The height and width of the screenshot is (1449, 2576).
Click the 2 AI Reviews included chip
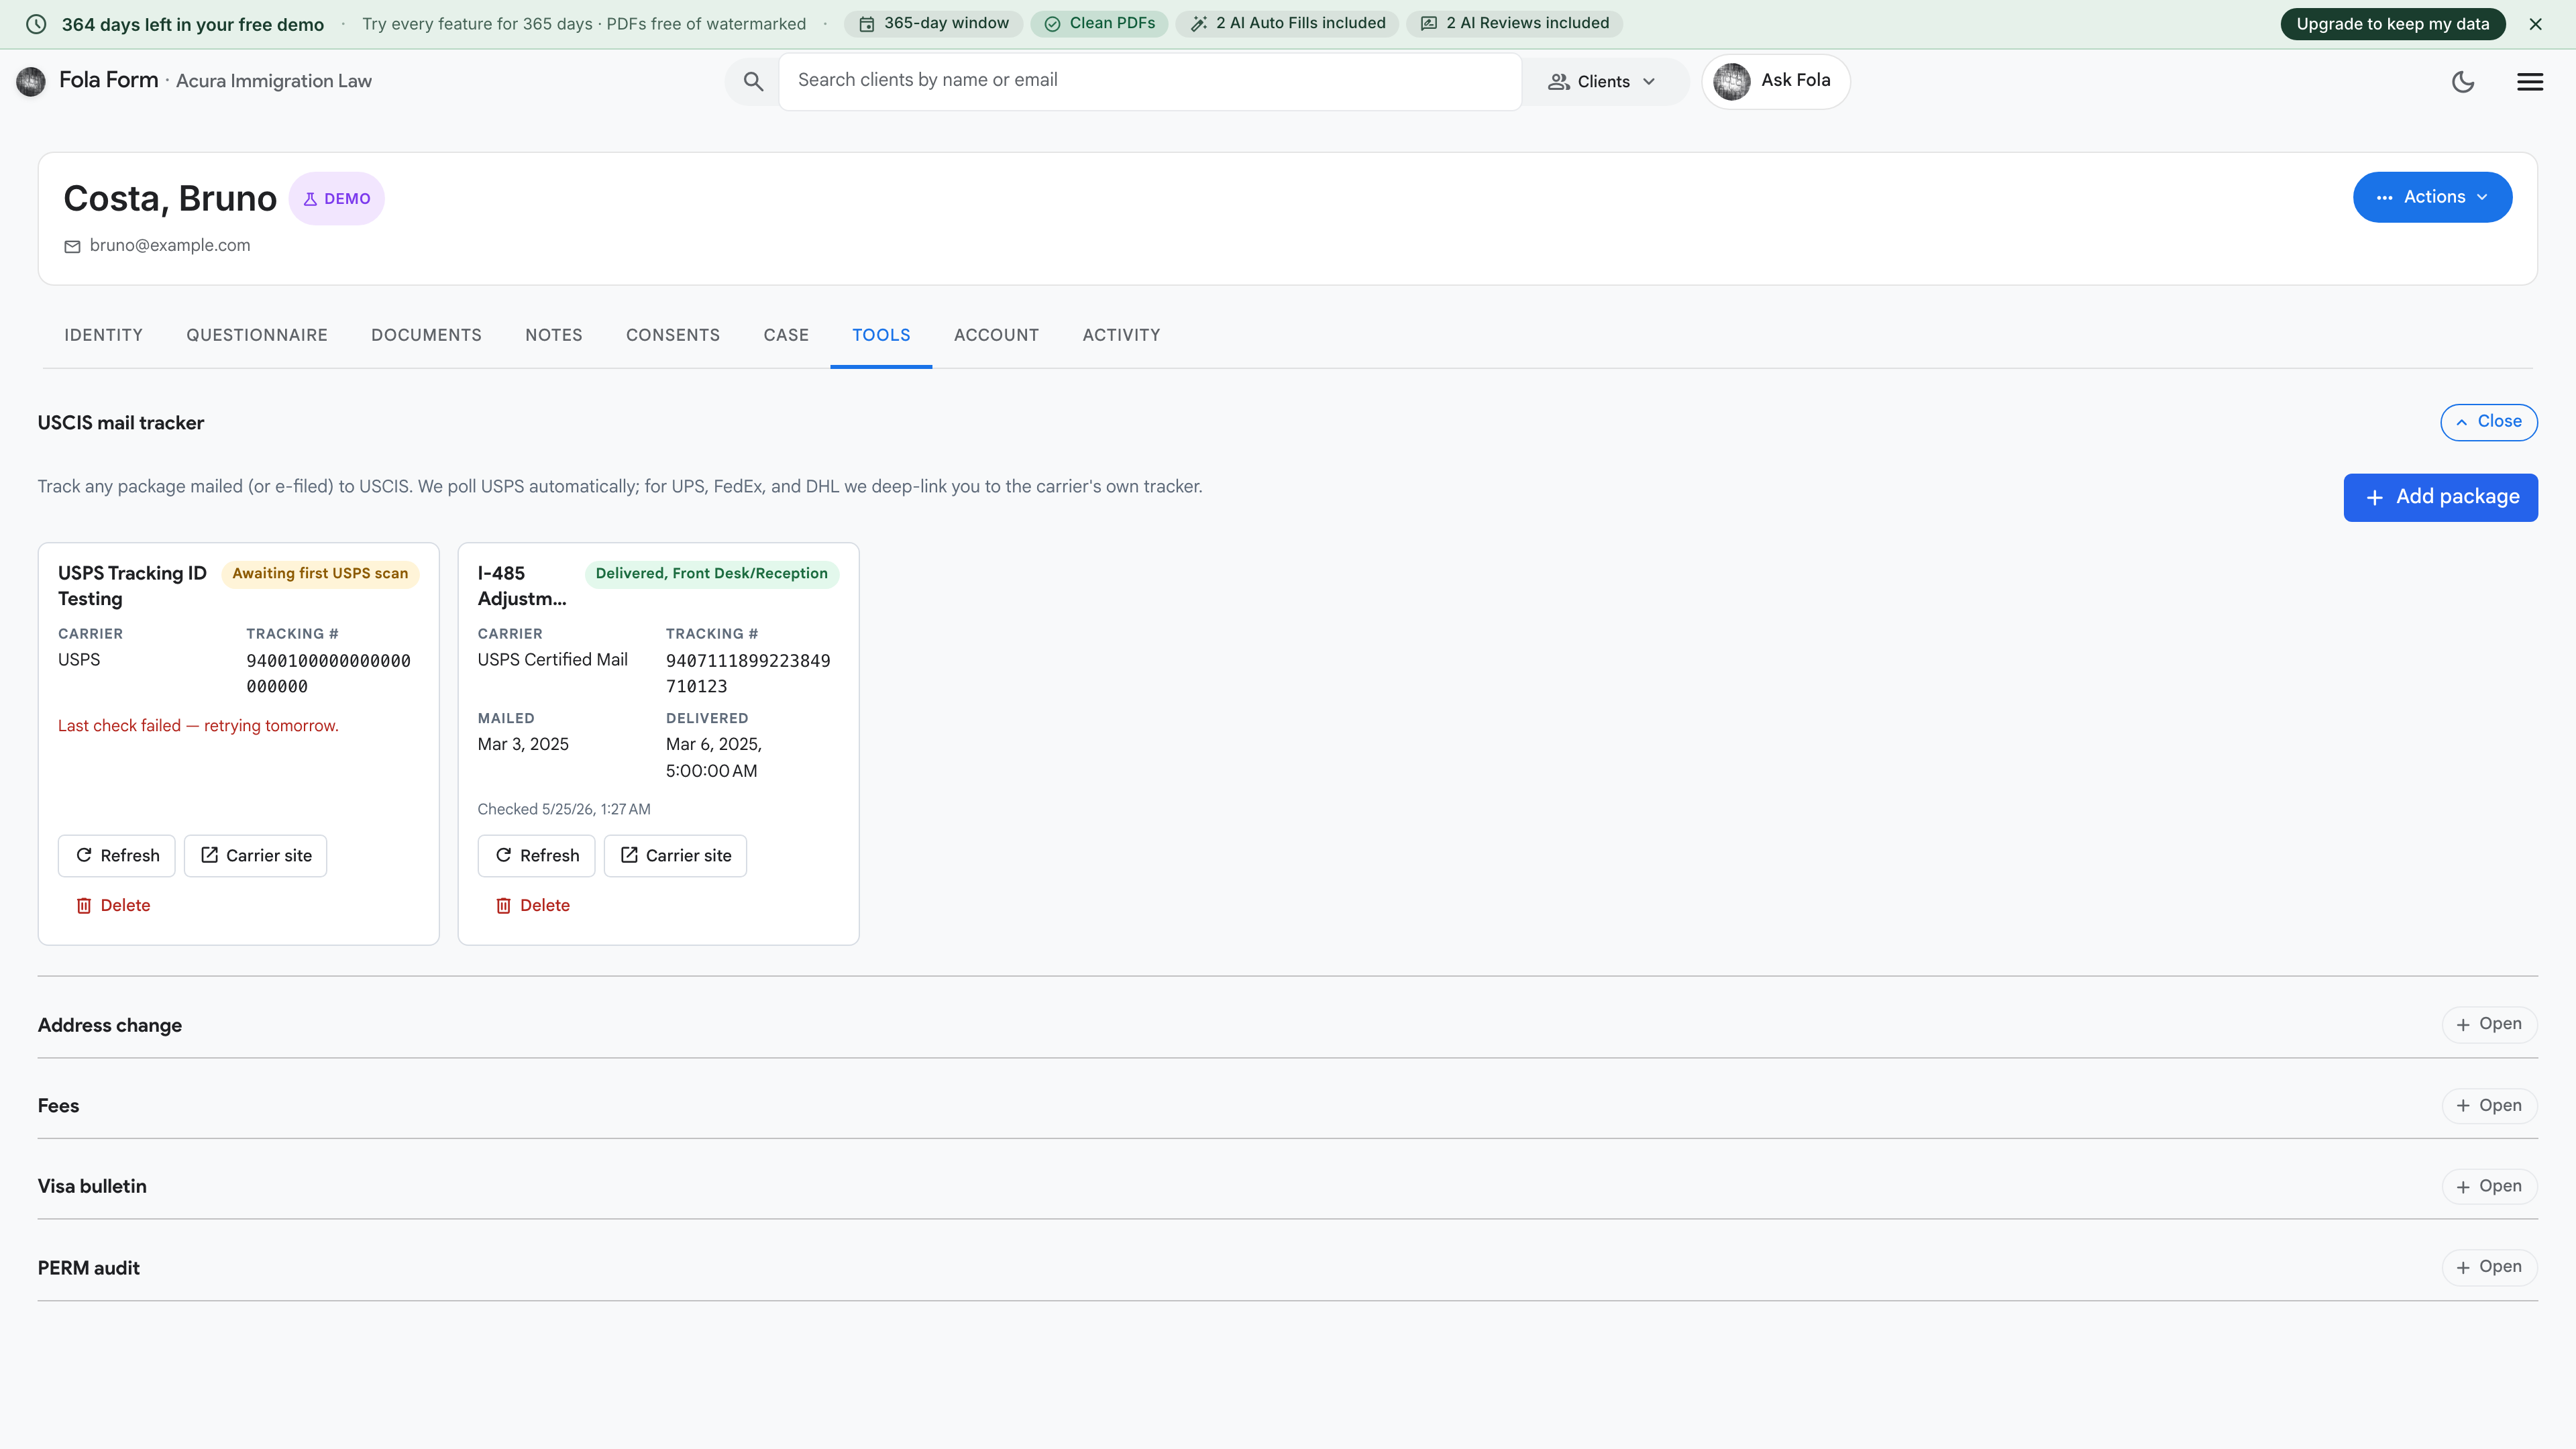[x=1514, y=23]
